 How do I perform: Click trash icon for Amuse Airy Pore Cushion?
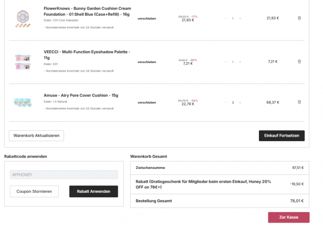(x=299, y=102)
